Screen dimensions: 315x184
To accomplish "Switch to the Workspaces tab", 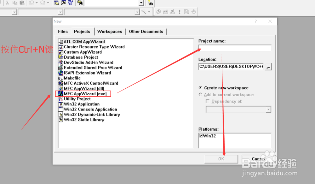I will [110, 32].
